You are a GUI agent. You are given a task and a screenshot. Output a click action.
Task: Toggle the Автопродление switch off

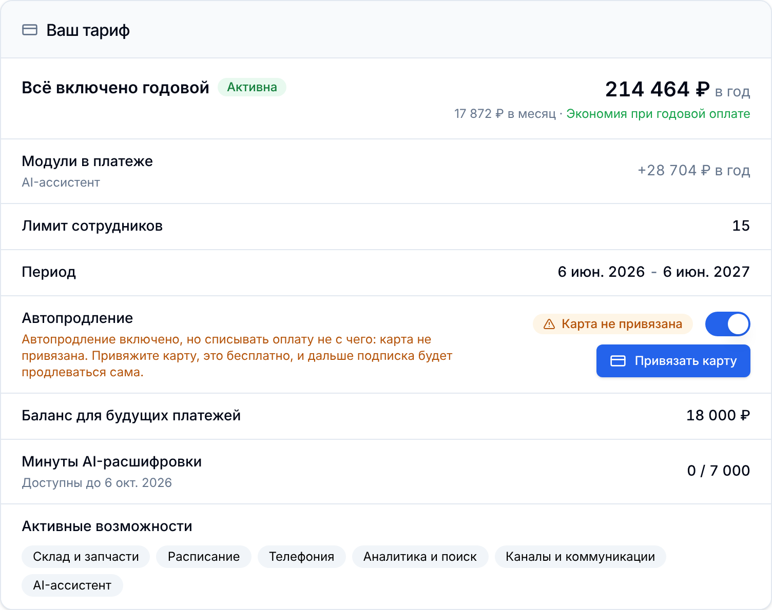tap(727, 324)
